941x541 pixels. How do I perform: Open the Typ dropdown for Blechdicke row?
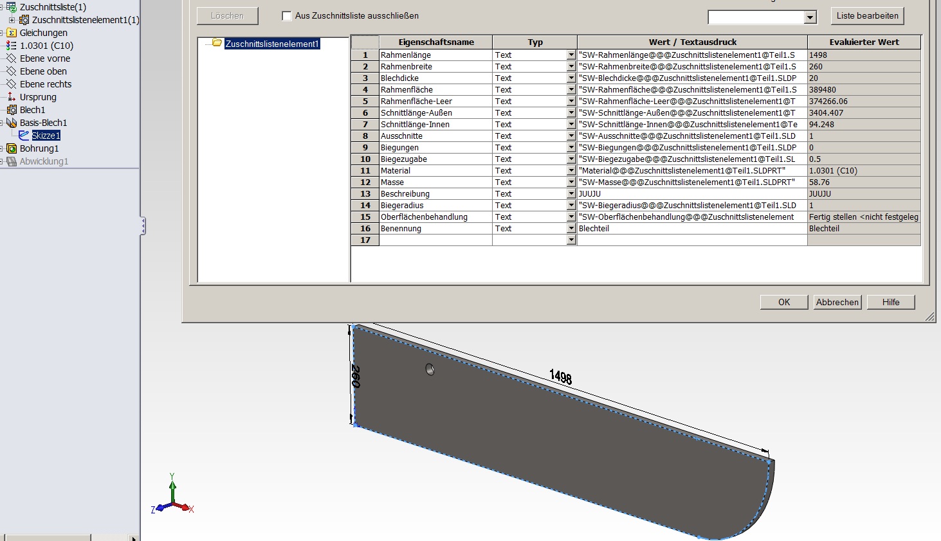(x=571, y=78)
